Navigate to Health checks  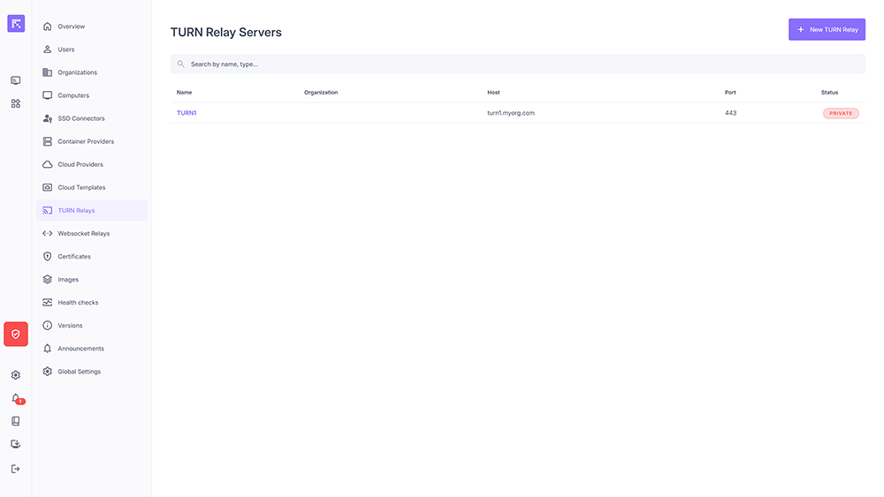(x=78, y=302)
